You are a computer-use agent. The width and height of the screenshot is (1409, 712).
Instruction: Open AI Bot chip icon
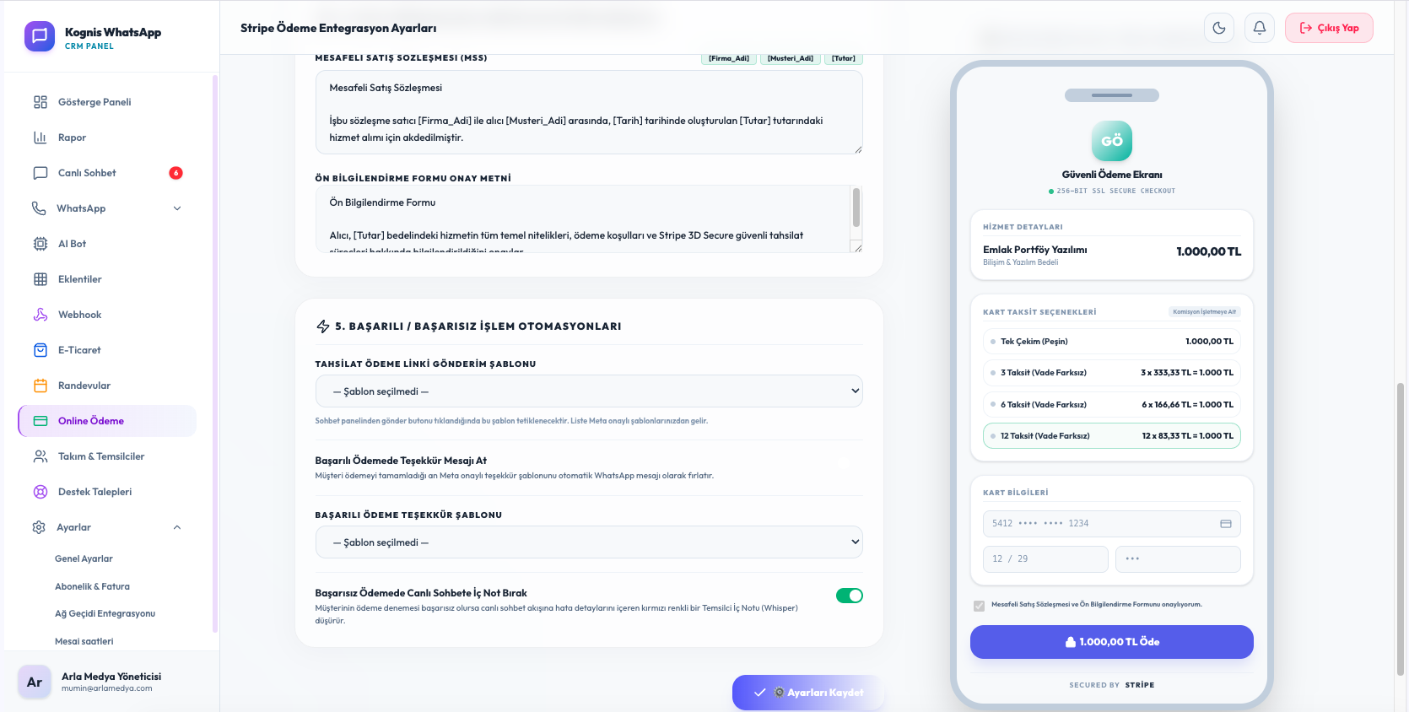pyautogui.click(x=40, y=244)
